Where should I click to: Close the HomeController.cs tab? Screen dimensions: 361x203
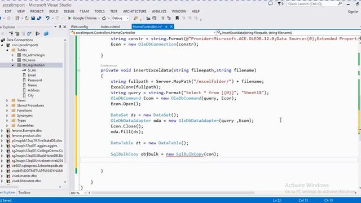click(x=171, y=27)
